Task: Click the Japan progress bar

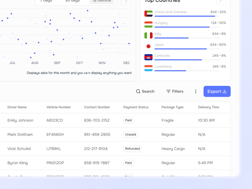Action: (x=187, y=49)
